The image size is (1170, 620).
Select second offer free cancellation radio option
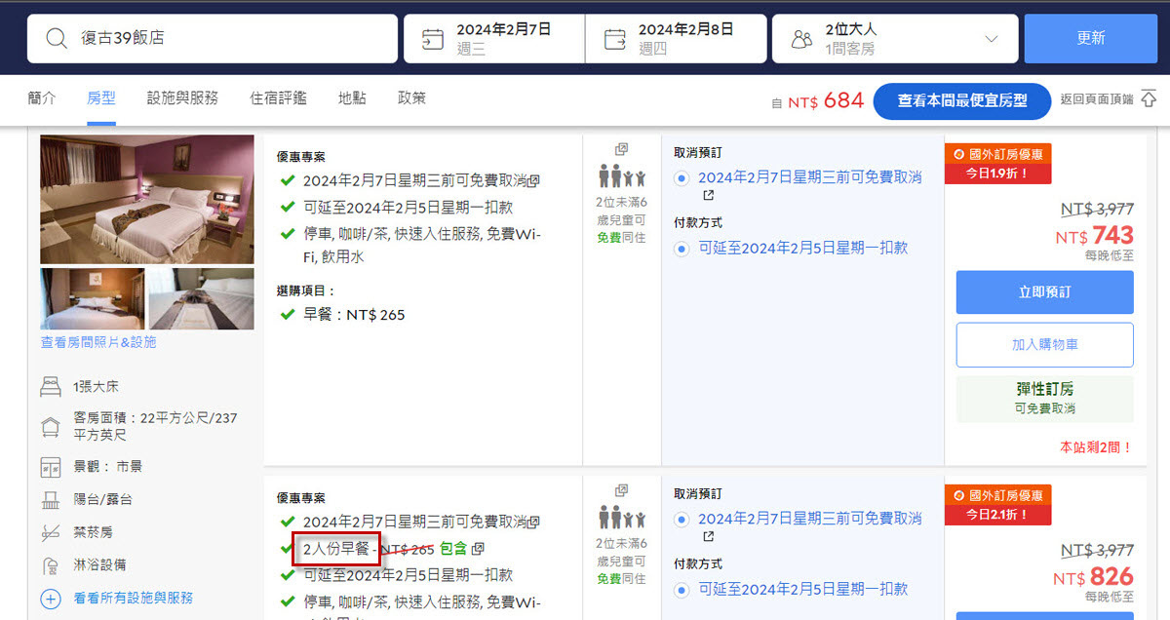click(681, 520)
